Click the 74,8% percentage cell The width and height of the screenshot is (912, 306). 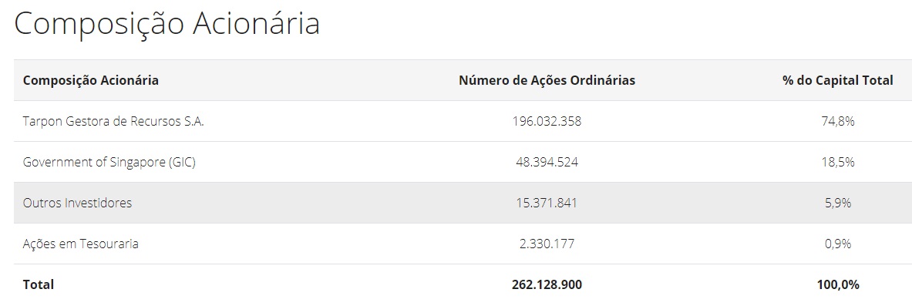tap(838, 121)
